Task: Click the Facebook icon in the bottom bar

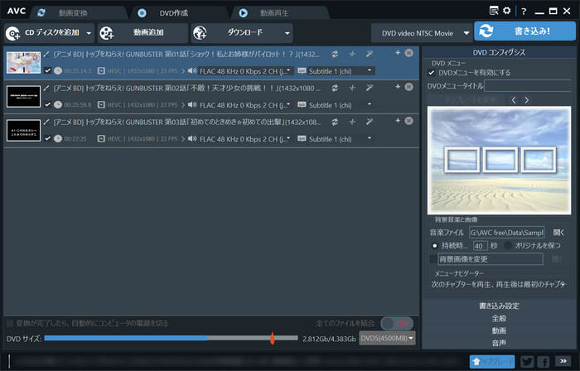Action: 544,361
